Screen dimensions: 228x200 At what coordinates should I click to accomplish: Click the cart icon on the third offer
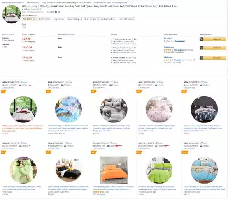(202, 58)
